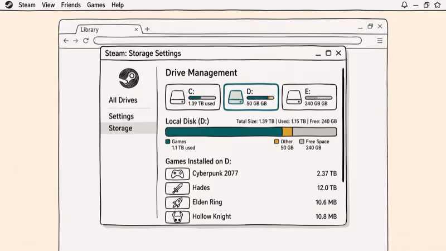Screen dimensions: 446x251
Task: Click the 10.6 MB size value
Action: (x=326, y=202)
